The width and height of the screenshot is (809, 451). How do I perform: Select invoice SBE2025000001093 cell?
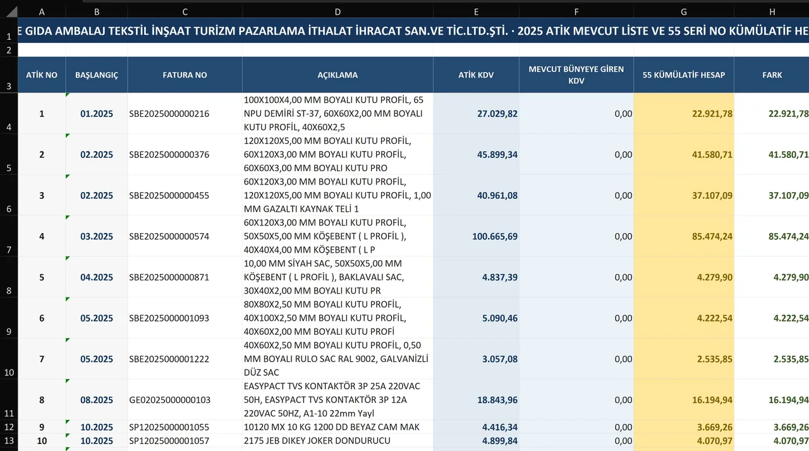[185, 318]
